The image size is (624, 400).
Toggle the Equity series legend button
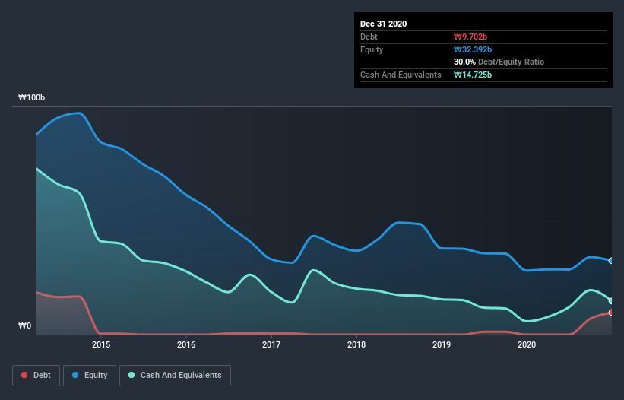(x=90, y=376)
